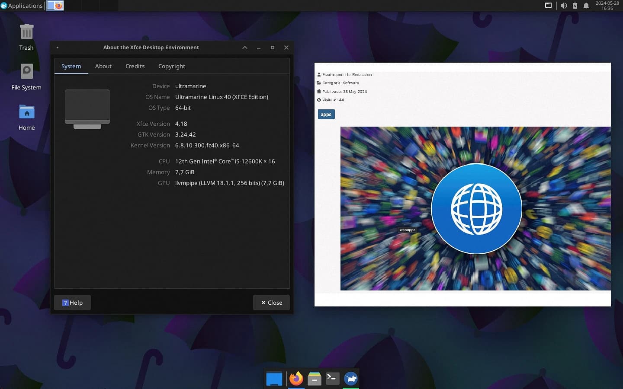623x389 pixels.
Task: Open the terminal from the dock
Action: pos(332,379)
